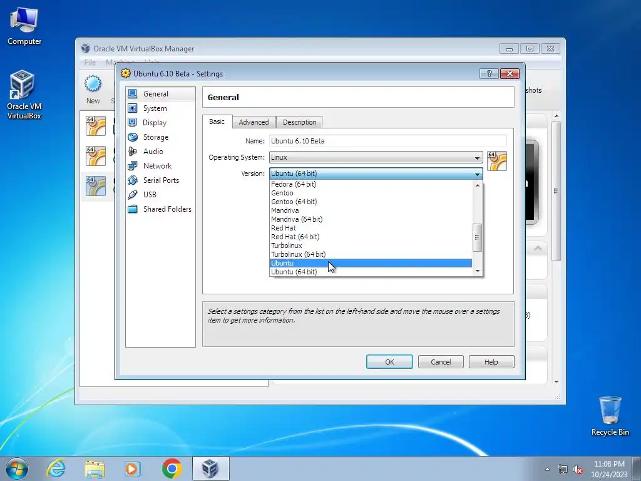
Task: Click the OS type icon beside Operating System
Action: pyautogui.click(x=497, y=161)
